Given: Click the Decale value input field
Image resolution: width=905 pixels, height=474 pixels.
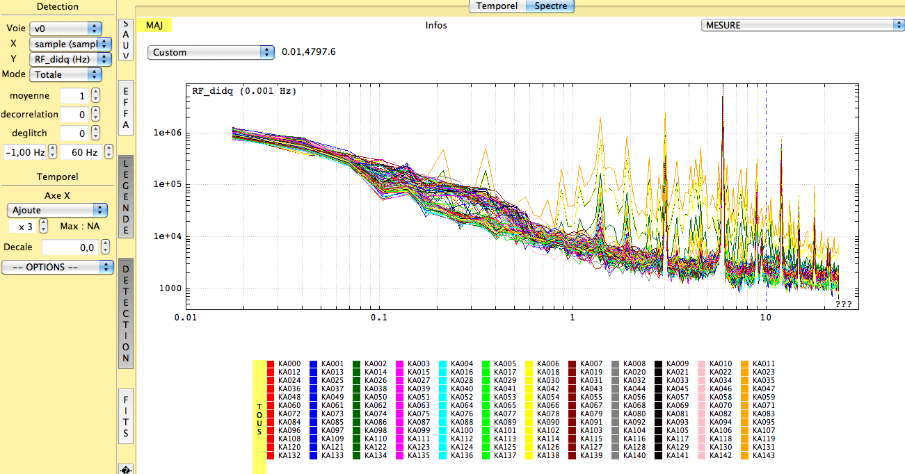Looking at the screenshot, I should [x=70, y=247].
